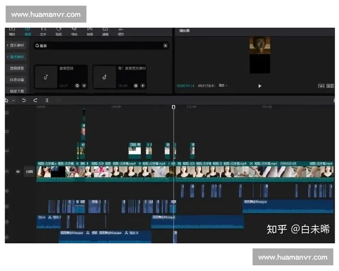Open the preview quality dropdown in player
339x271 pixels.
pyautogui.click(x=223, y=86)
